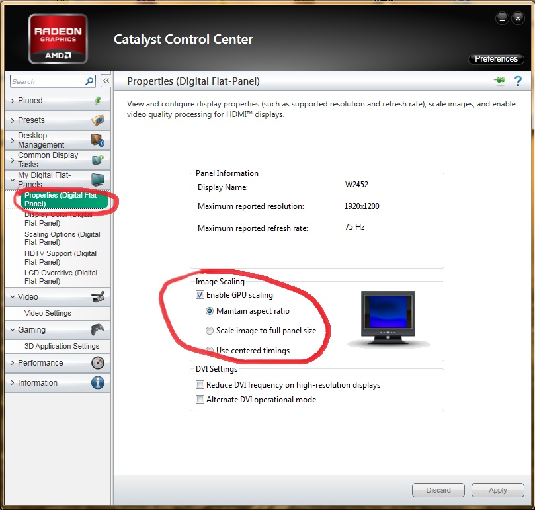Click the Common Display Tasks icon
Viewport: 535px width, 510px height.
[x=98, y=160]
